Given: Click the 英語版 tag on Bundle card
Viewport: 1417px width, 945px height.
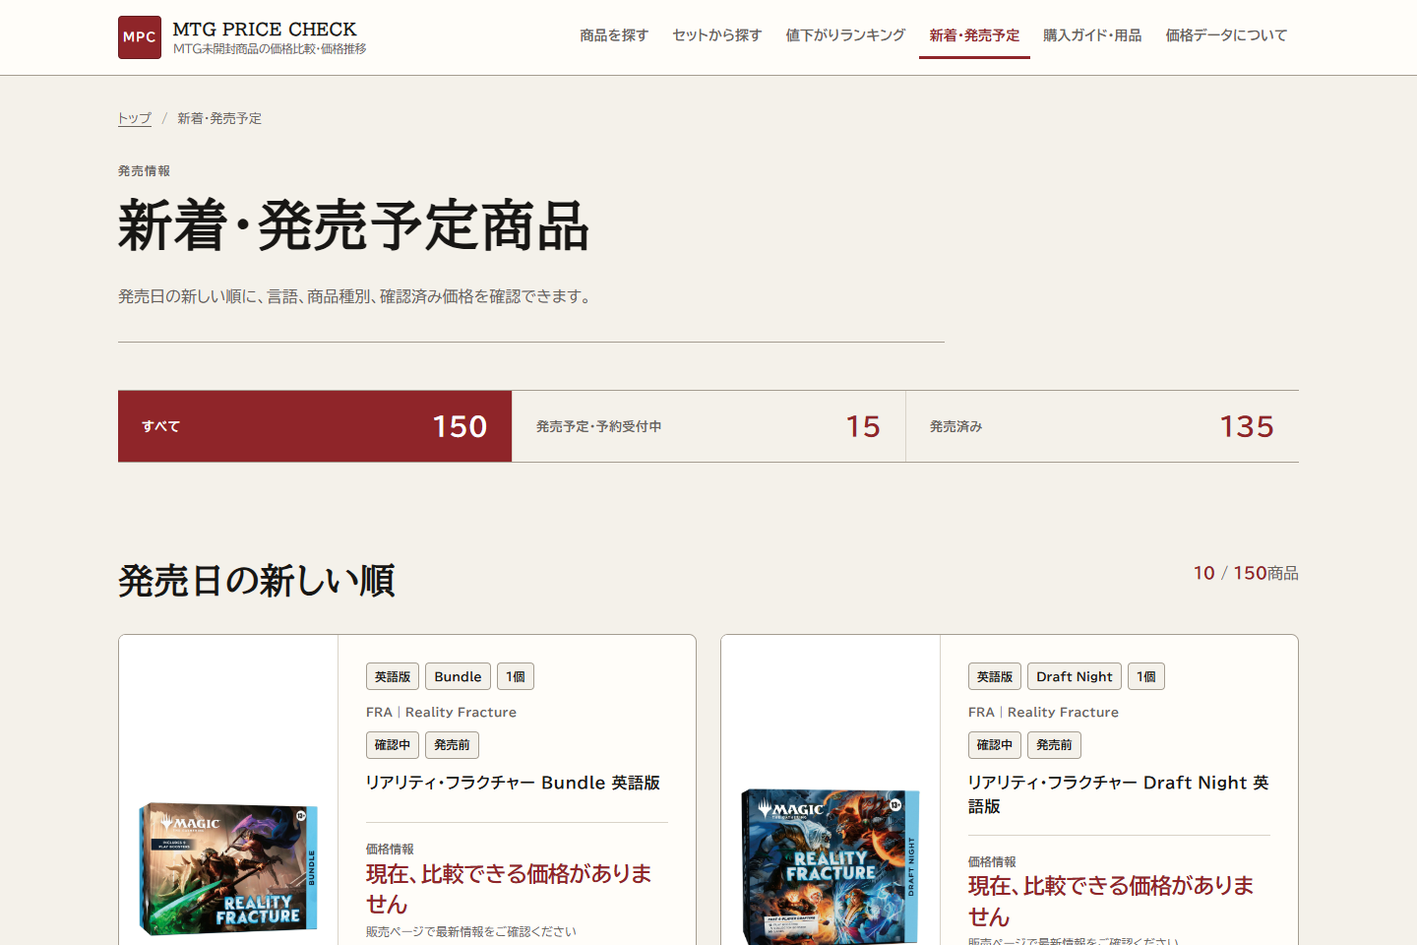Looking at the screenshot, I should 393,676.
